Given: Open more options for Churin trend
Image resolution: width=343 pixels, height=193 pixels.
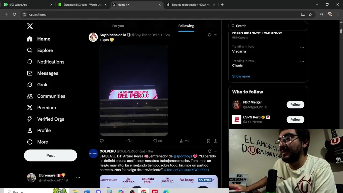Looking at the screenshot, I should tap(302, 62).
